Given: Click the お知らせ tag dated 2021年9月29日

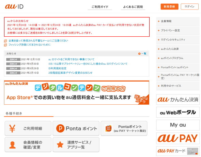Looking at the screenshot, I should [13, 68].
